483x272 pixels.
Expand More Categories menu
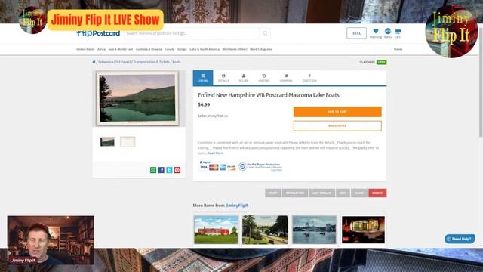[261, 49]
